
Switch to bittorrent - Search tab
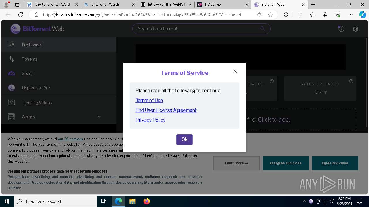[x=109, y=5]
